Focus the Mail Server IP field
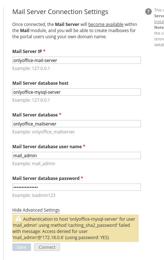The height and width of the screenshot is (260, 164). click(x=77, y=60)
